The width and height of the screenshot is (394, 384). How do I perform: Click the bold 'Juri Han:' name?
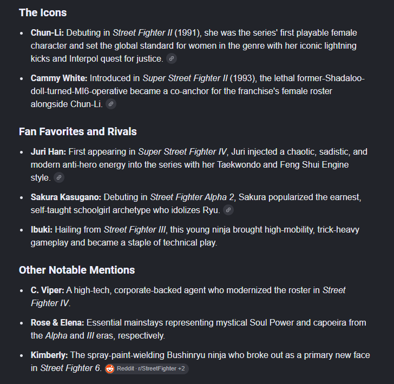point(48,152)
